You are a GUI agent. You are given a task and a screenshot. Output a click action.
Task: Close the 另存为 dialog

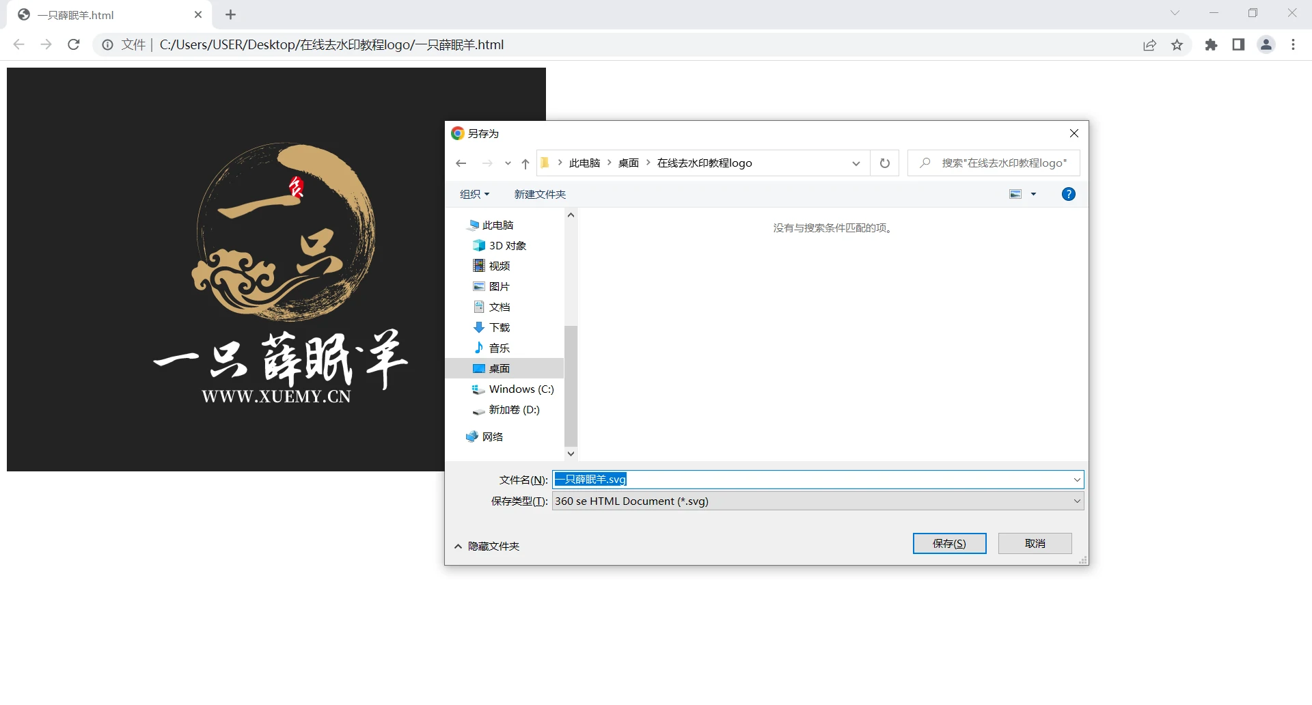coord(1074,133)
